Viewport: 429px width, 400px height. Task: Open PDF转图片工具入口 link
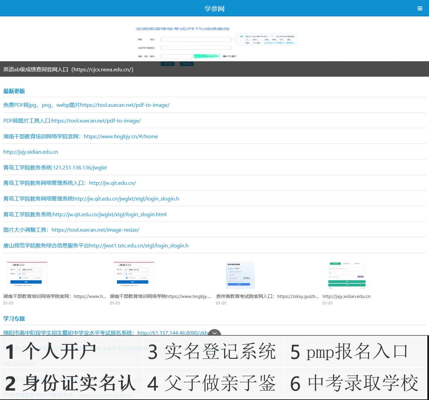72,121
